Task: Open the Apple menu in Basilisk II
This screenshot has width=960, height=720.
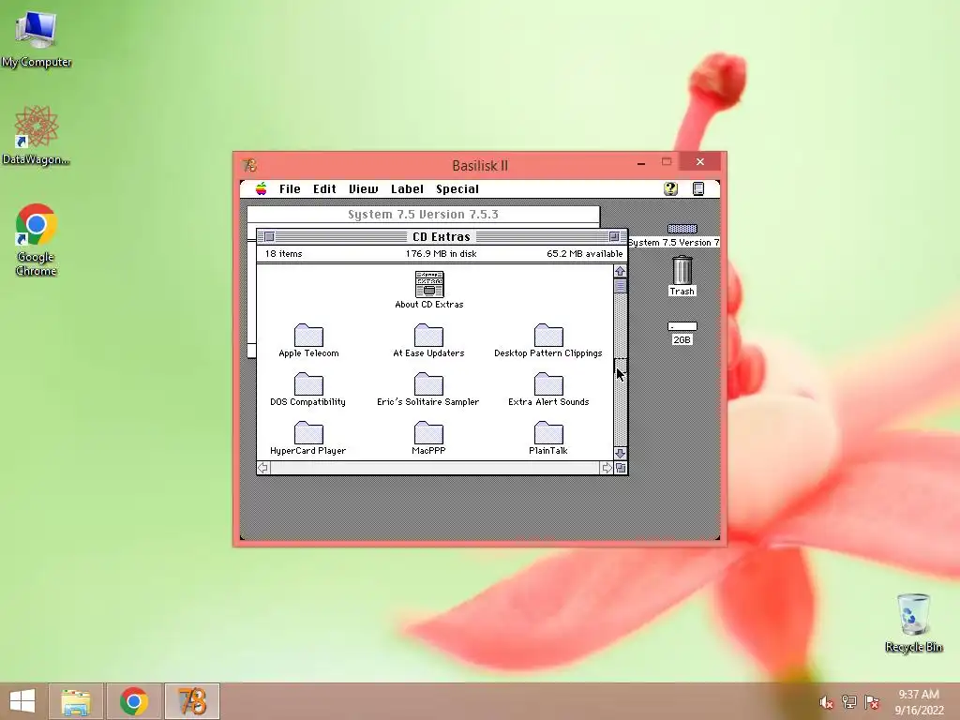Action: pos(262,188)
